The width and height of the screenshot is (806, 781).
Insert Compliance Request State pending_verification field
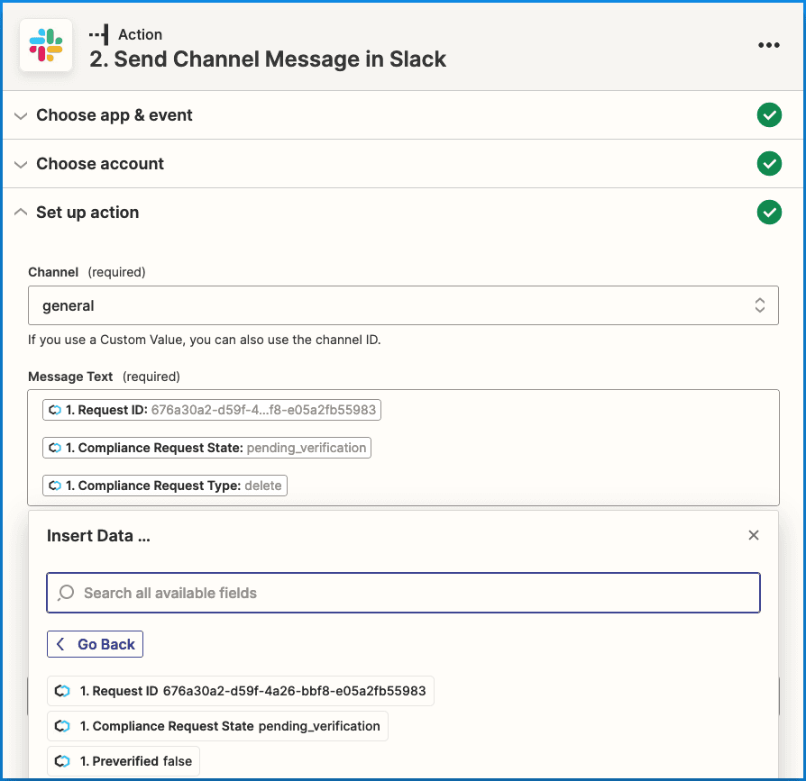pos(217,726)
